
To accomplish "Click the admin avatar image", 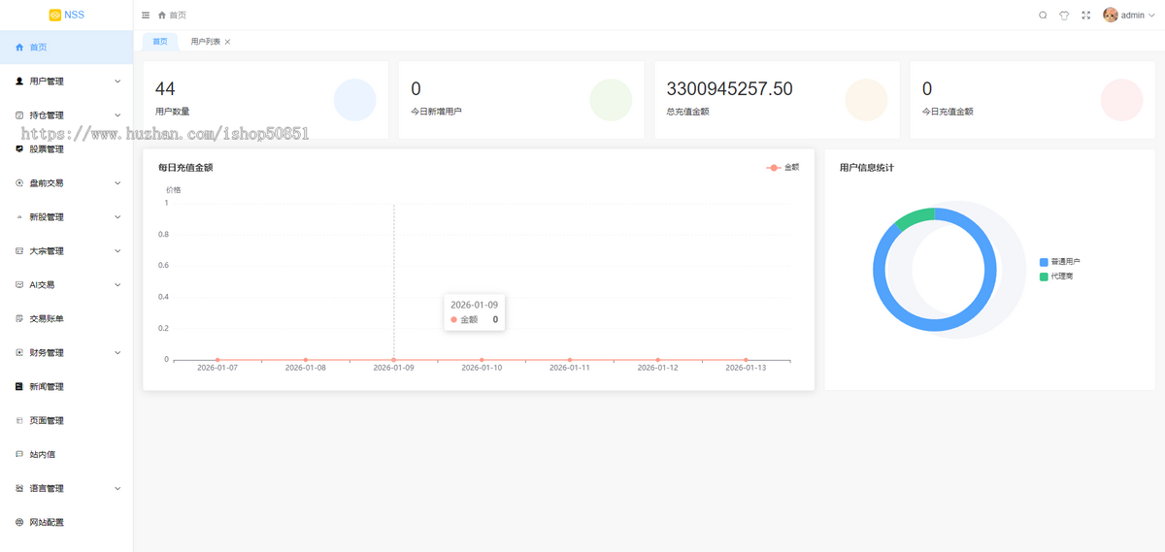I will click(1111, 15).
